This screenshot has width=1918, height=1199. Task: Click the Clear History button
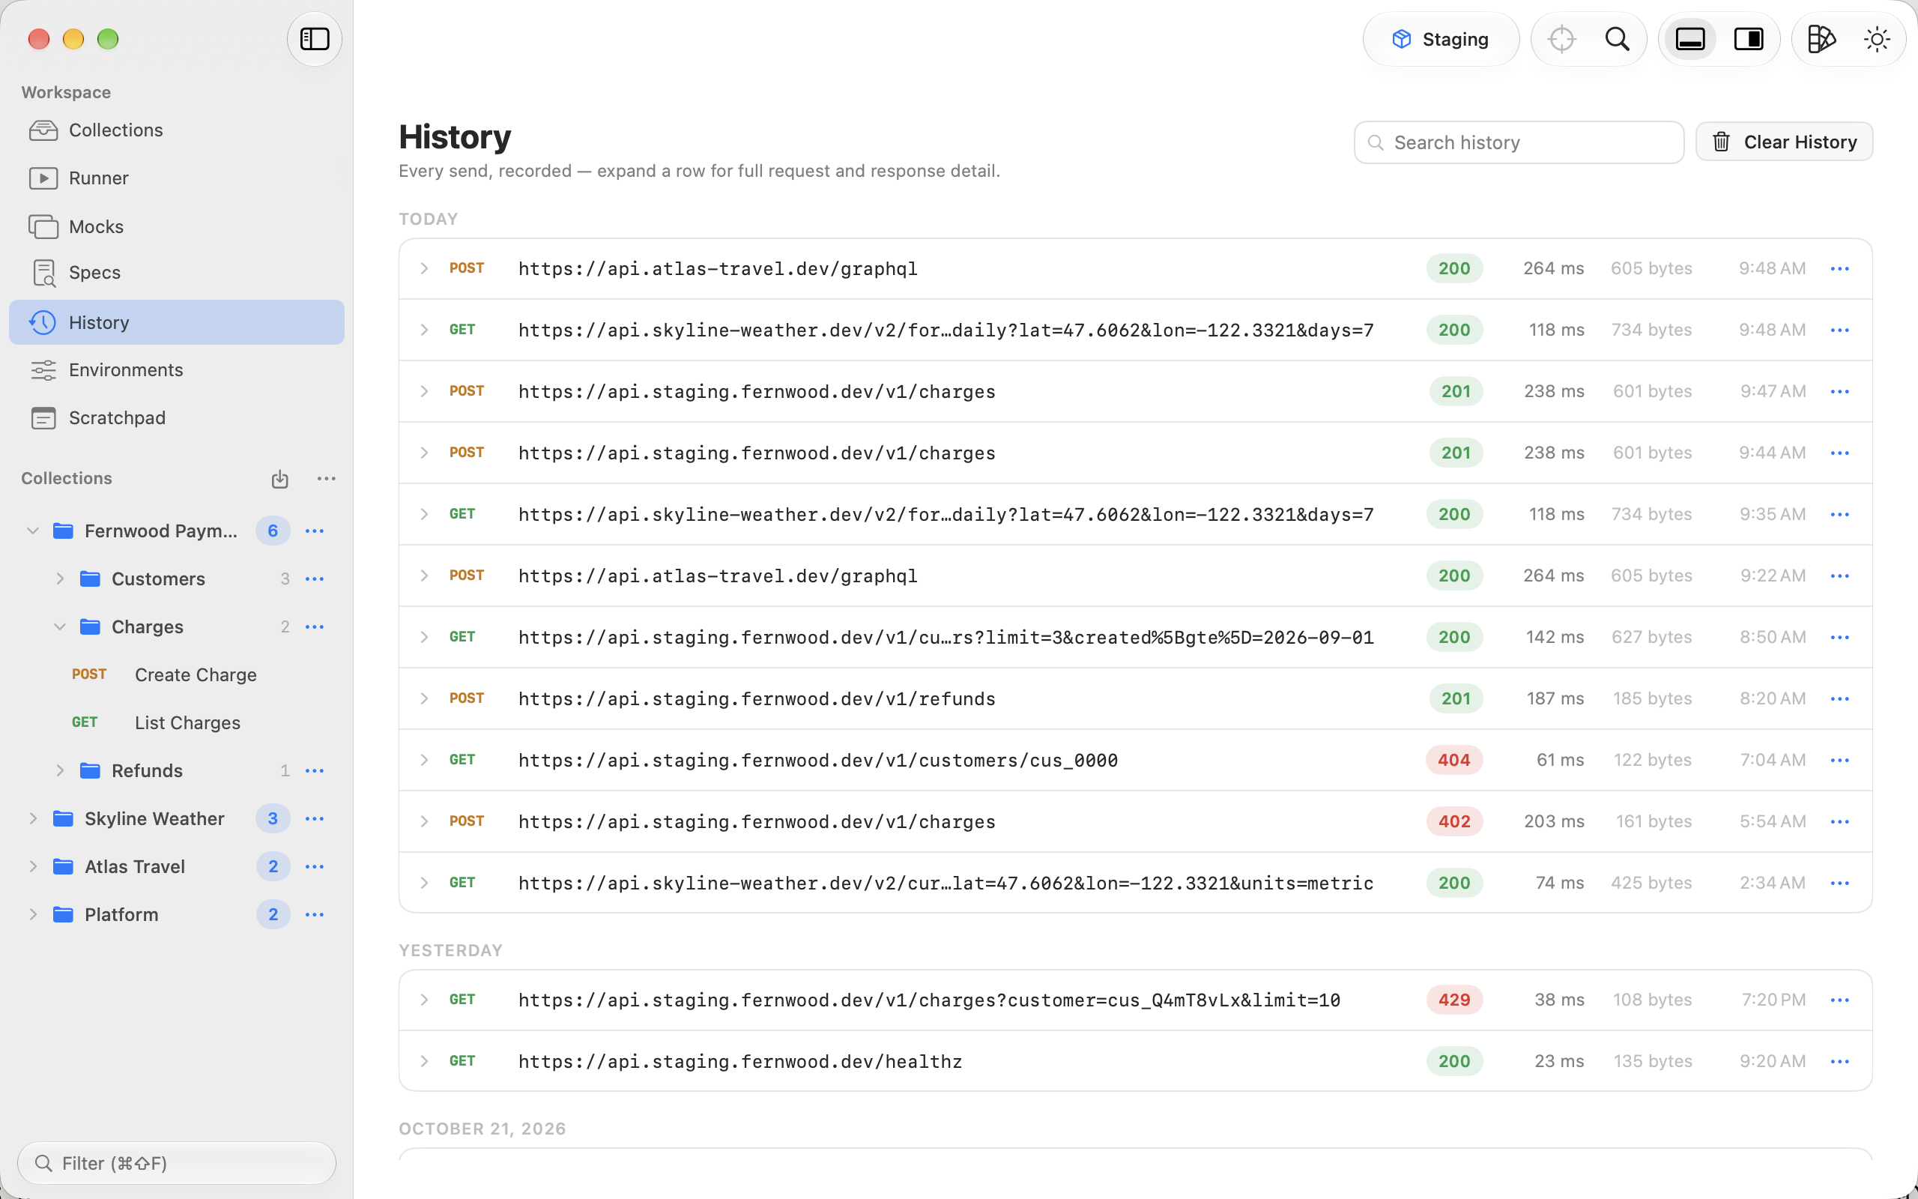tap(1784, 142)
